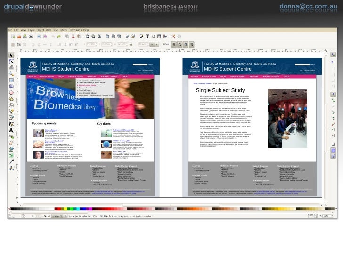The width and height of the screenshot is (343, 257).
Task: Click the Redo green arrow icon
Action: pos(59,37)
